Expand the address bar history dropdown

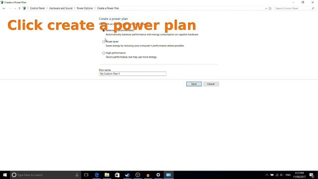coord(266,8)
